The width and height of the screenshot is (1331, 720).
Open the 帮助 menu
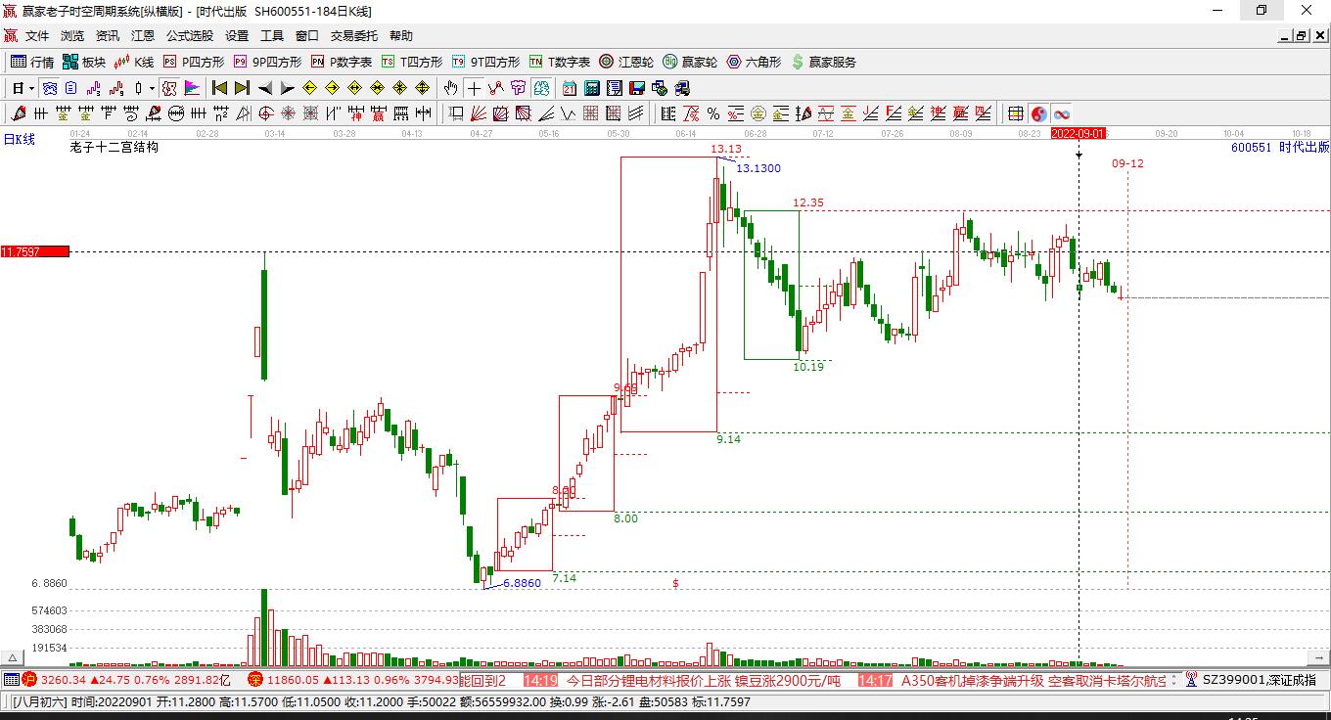(x=401, y=36)
